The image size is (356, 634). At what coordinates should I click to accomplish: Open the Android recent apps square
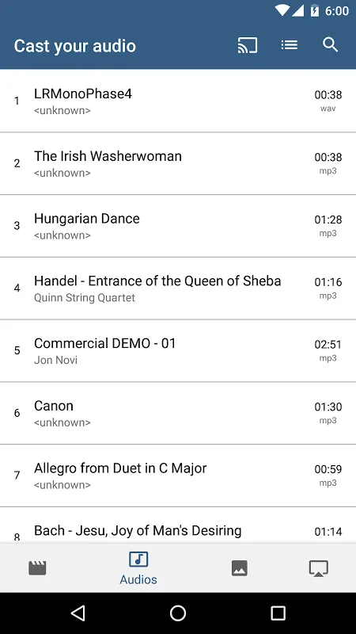[278, 613]
